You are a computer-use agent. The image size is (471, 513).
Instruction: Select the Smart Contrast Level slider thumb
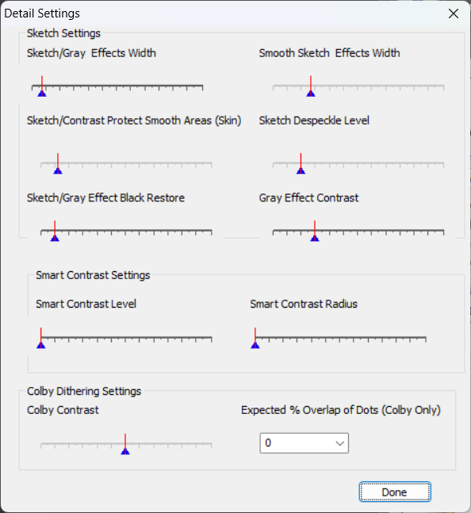[x=41, y=338]
